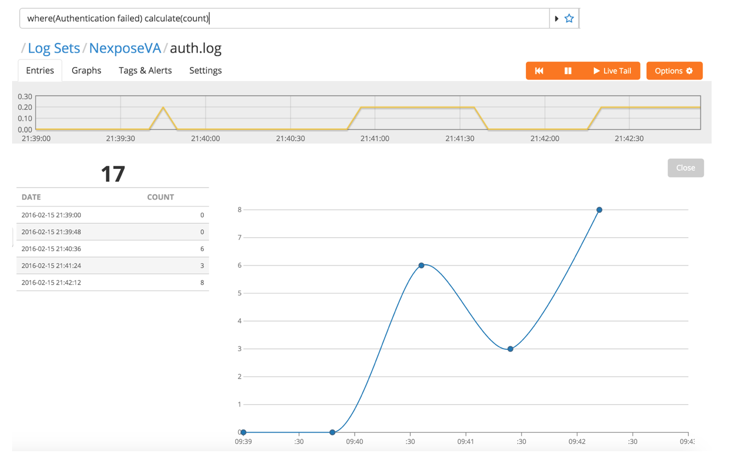Open the Tags & Alerts tab
This screenshot has height=467, width=733.
(x=145, y=70)
